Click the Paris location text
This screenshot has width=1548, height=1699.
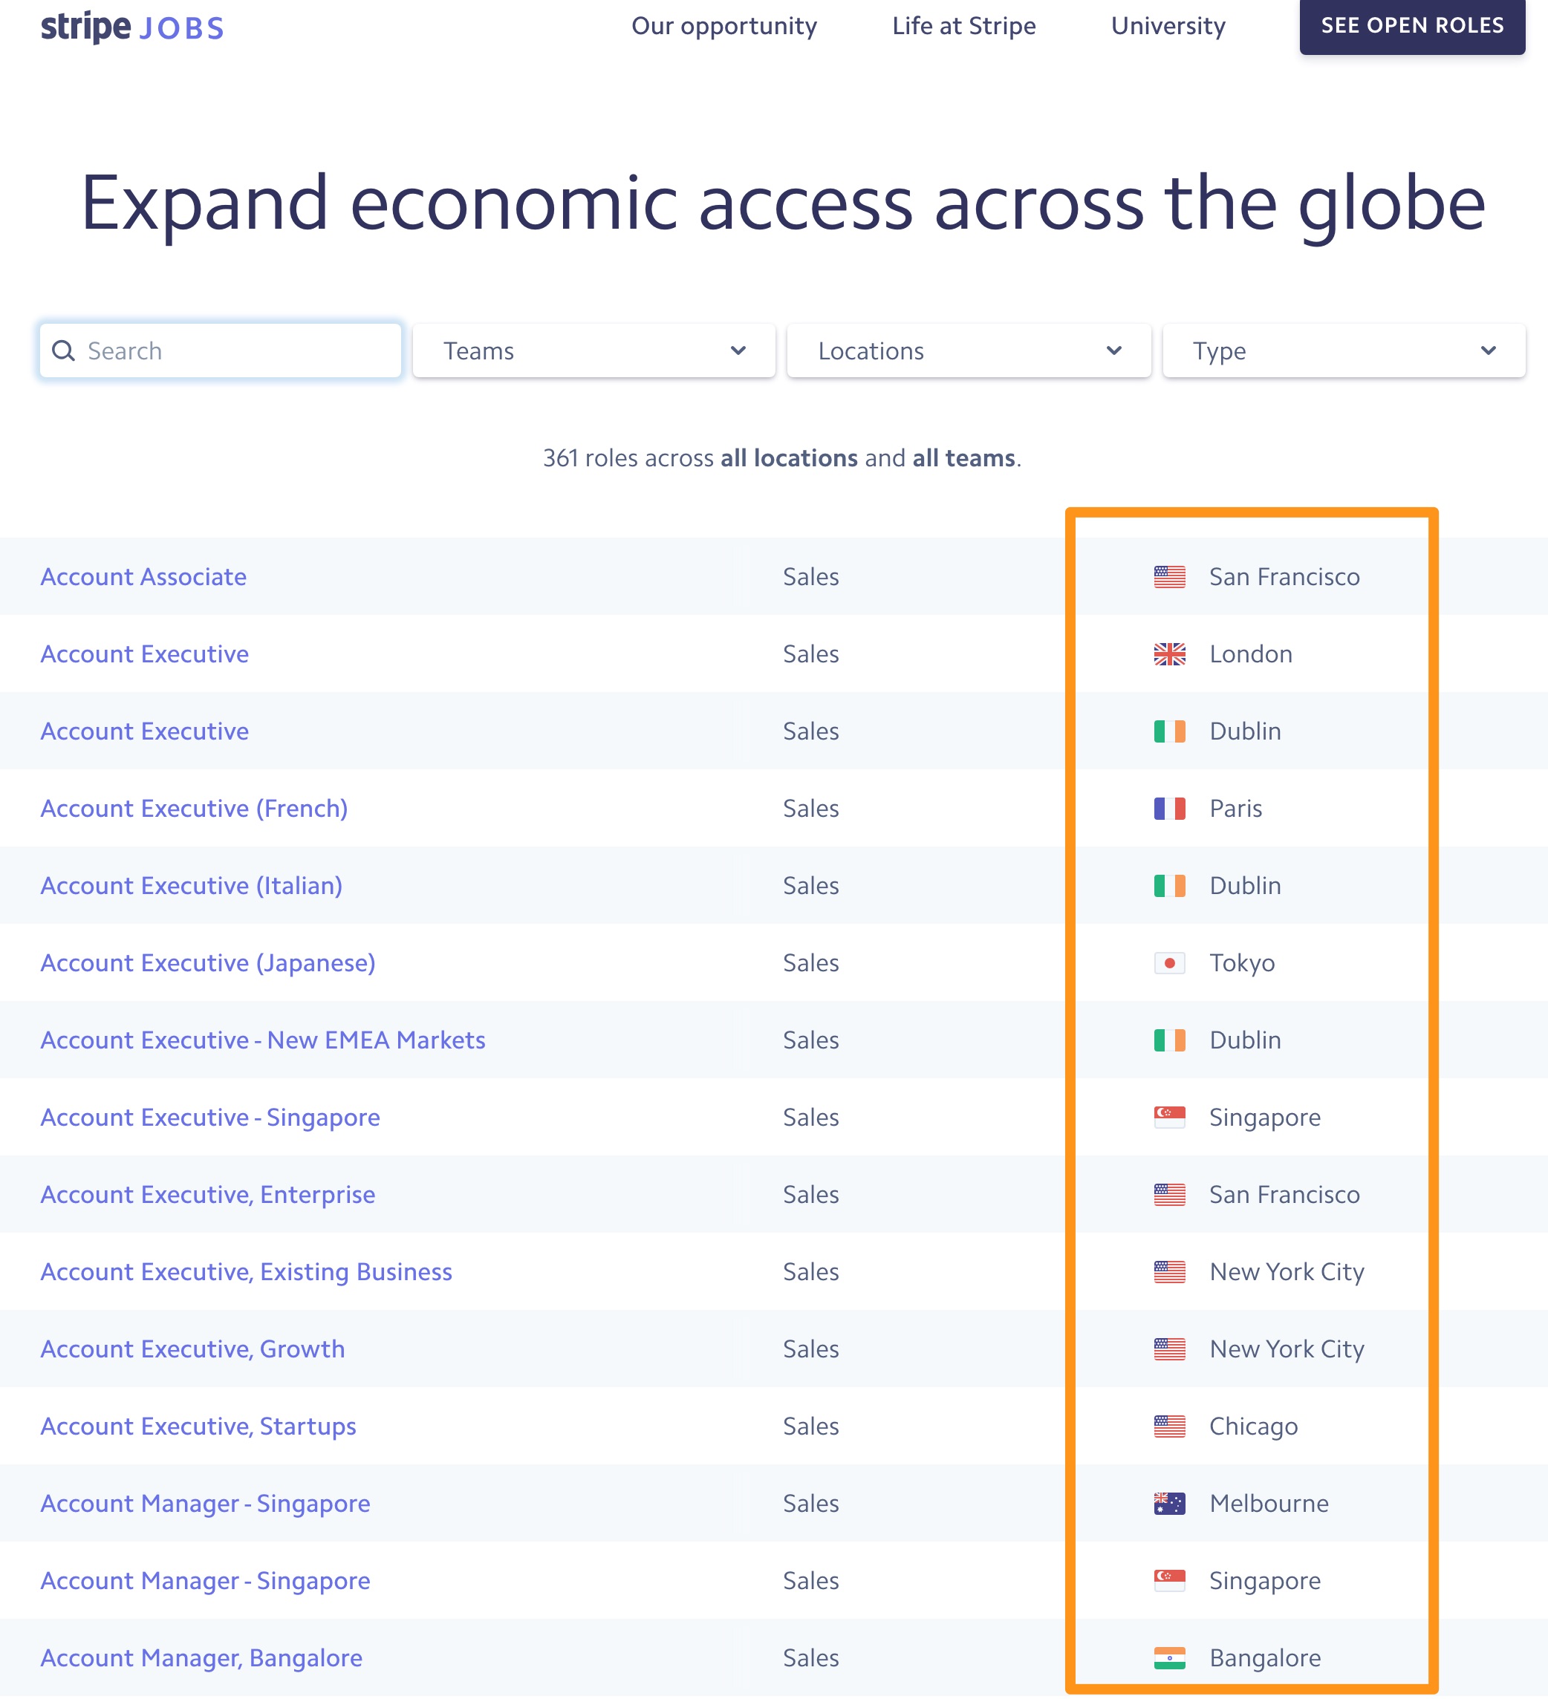[1236, 808]
